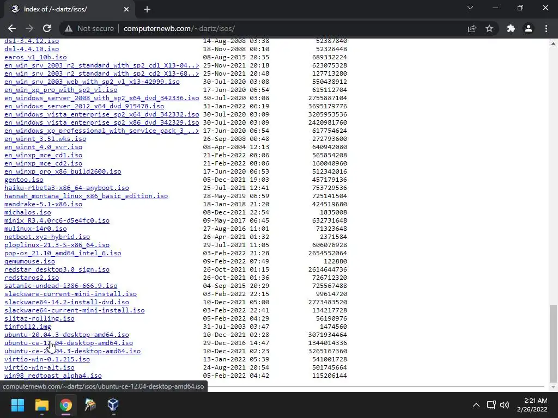Click the en_winxp_mce_cd1.iso link
Viewport: 558px width, 418px height.
[44, 155]
